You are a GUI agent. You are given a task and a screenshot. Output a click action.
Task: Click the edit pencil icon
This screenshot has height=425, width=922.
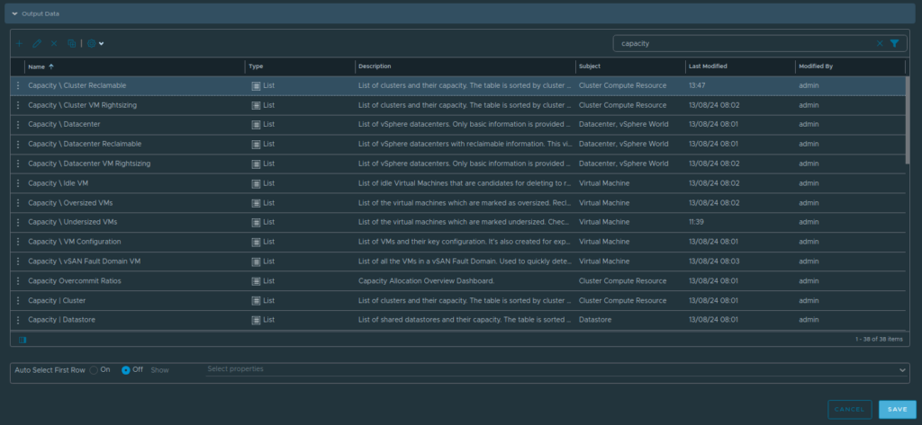click(36, 43)
